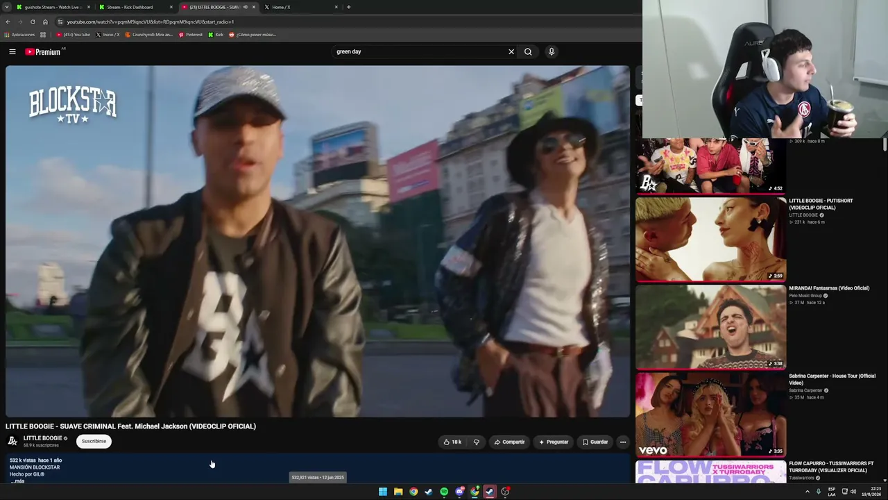Open the Pinterest bookmark
Screen dimensions: 888x500
click(191, 35)
